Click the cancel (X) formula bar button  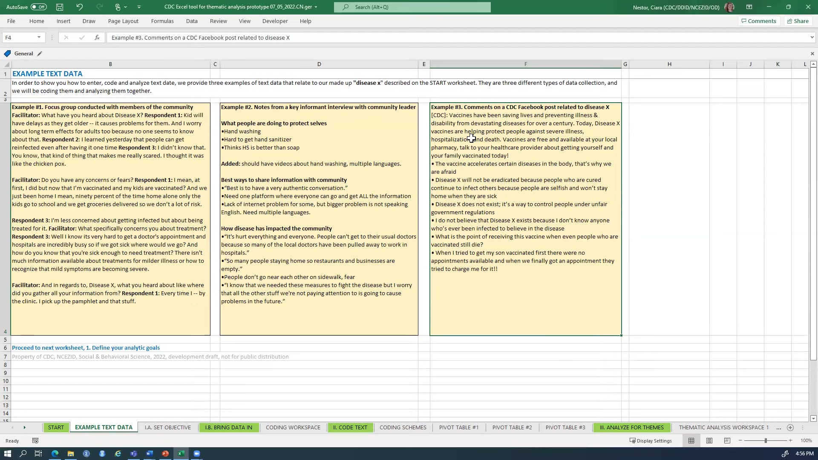66,37
